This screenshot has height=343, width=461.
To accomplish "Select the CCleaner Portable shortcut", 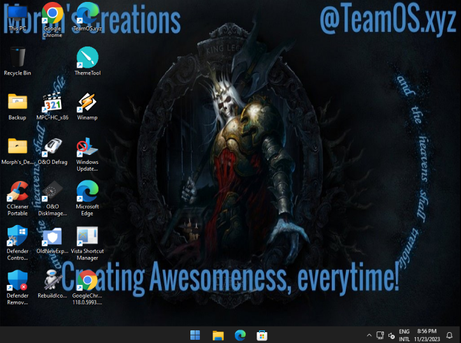I will (x=17, y=199).
